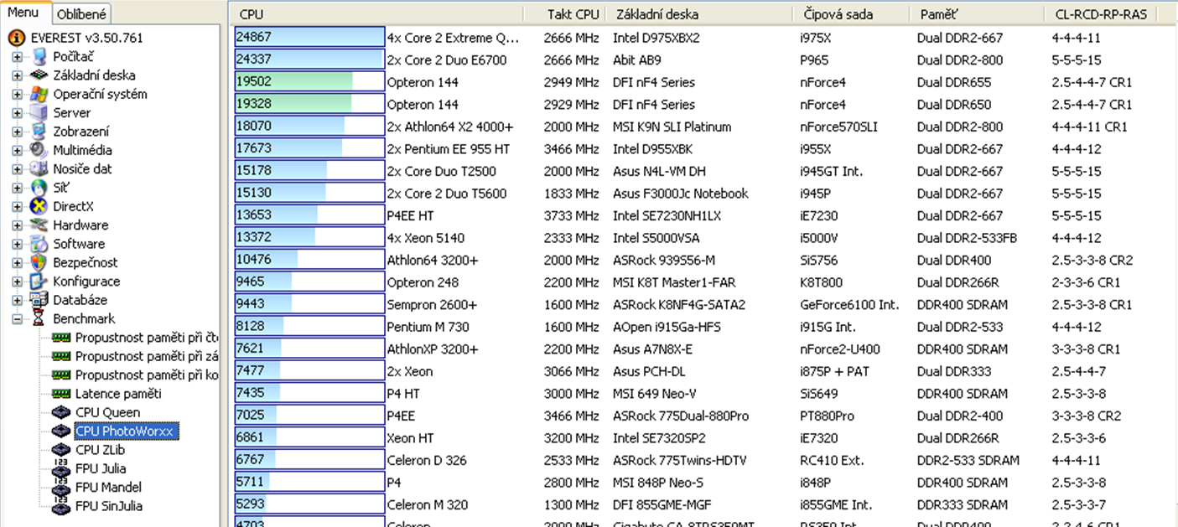Click the Server icon in tree
The width and height of the screenshot is (1178, 527).
pos(39,112)
